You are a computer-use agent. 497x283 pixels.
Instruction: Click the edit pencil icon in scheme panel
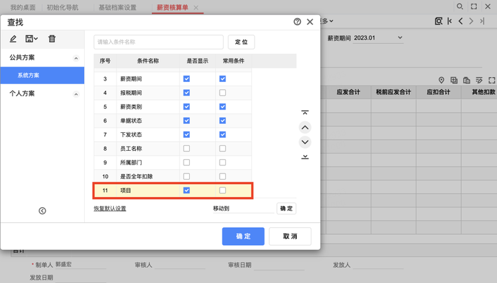[x=13, y=39]
